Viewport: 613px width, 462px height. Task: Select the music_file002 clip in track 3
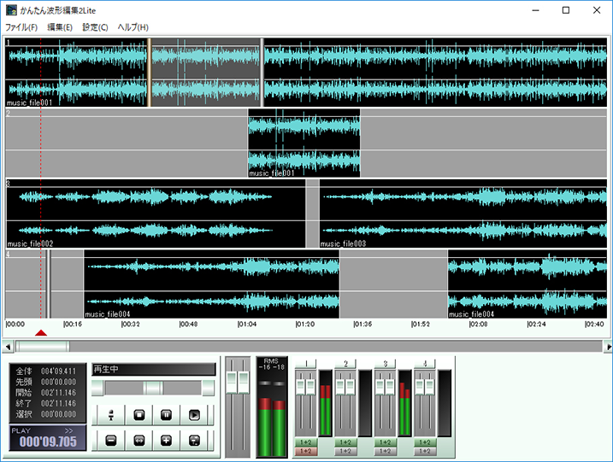[x=156, y=213]
